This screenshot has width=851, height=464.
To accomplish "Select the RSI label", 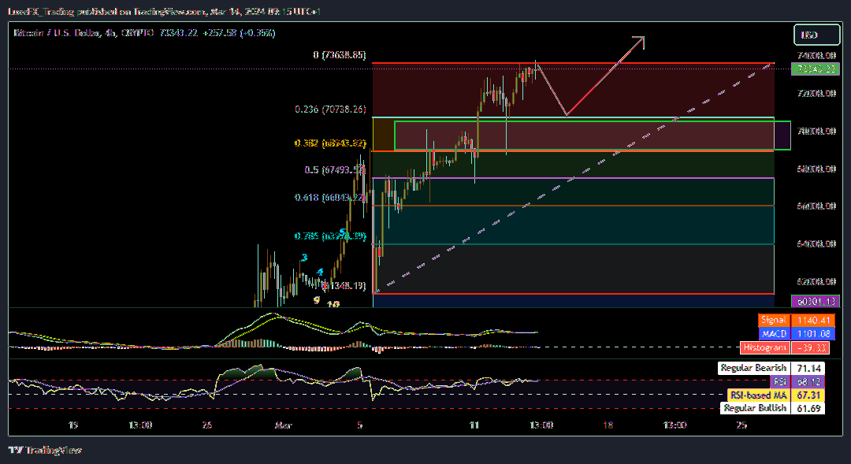I will coord(780,381).
